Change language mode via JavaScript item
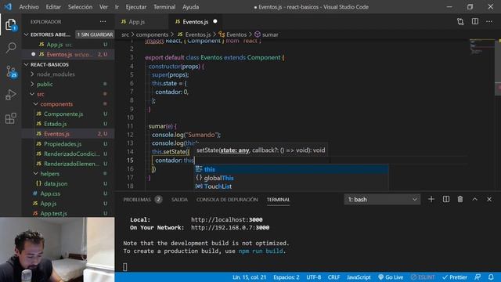The height and width of the screenshot is (282, 501). (359, 277)
